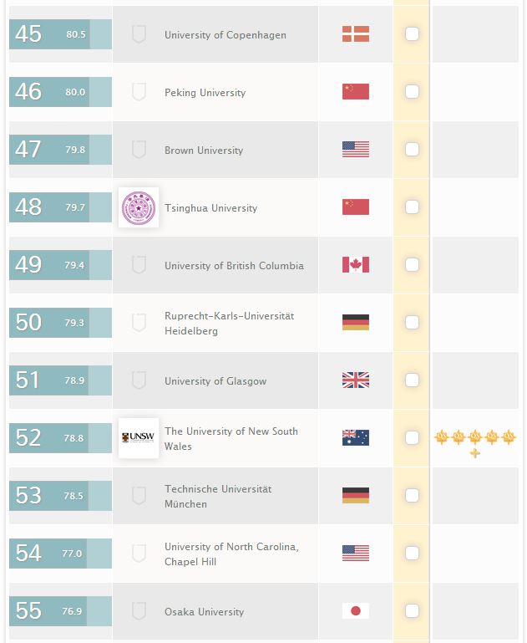This screenshot has height=643, width=527.
Task: Click the rank 50 score bar
Action: click(60, 323)
